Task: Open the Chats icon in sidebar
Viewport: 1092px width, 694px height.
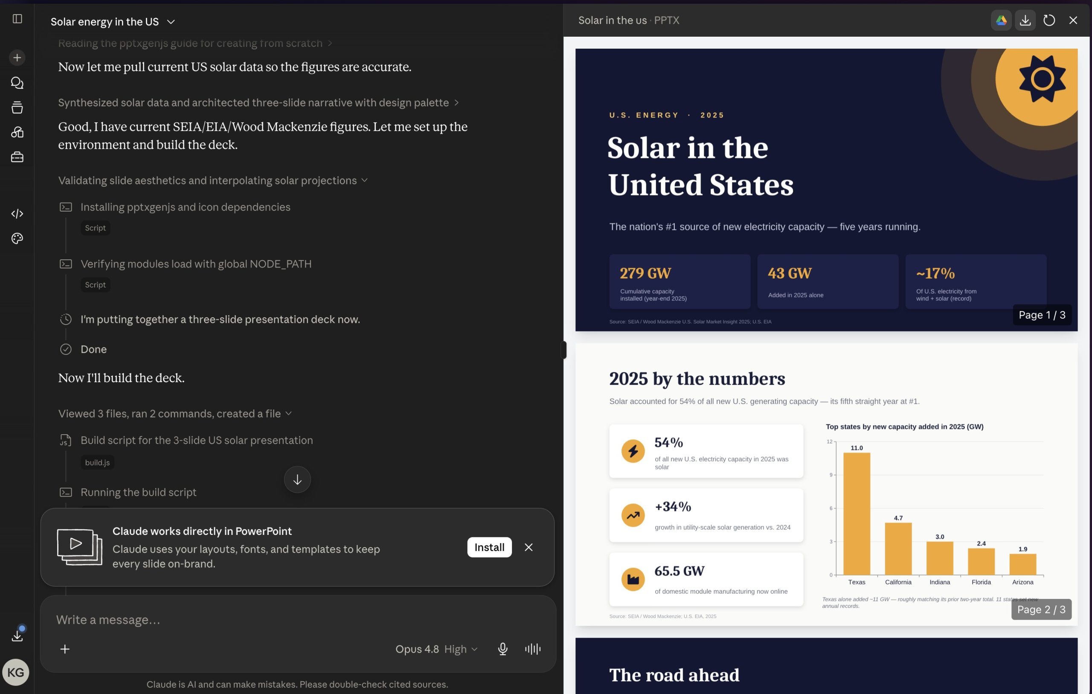Action: coord(17,83)
